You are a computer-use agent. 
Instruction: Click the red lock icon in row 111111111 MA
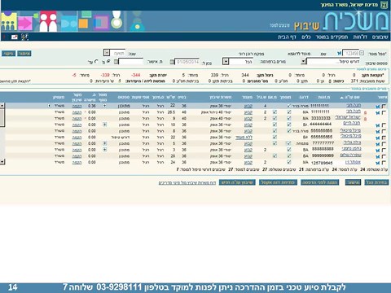point(366,112)
